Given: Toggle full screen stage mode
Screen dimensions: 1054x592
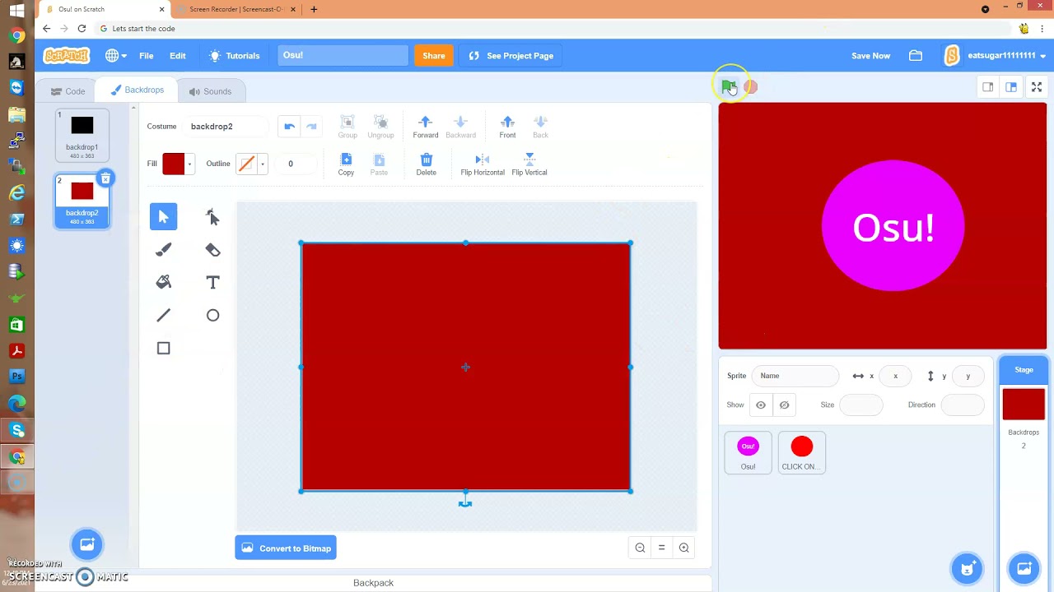Looking at the screenshot, I should coord(1037,87).
